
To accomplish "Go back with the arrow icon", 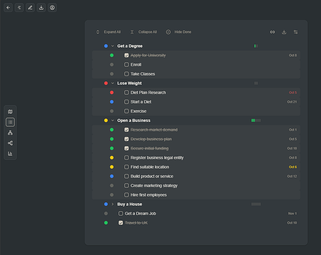I will click(8, 8).
